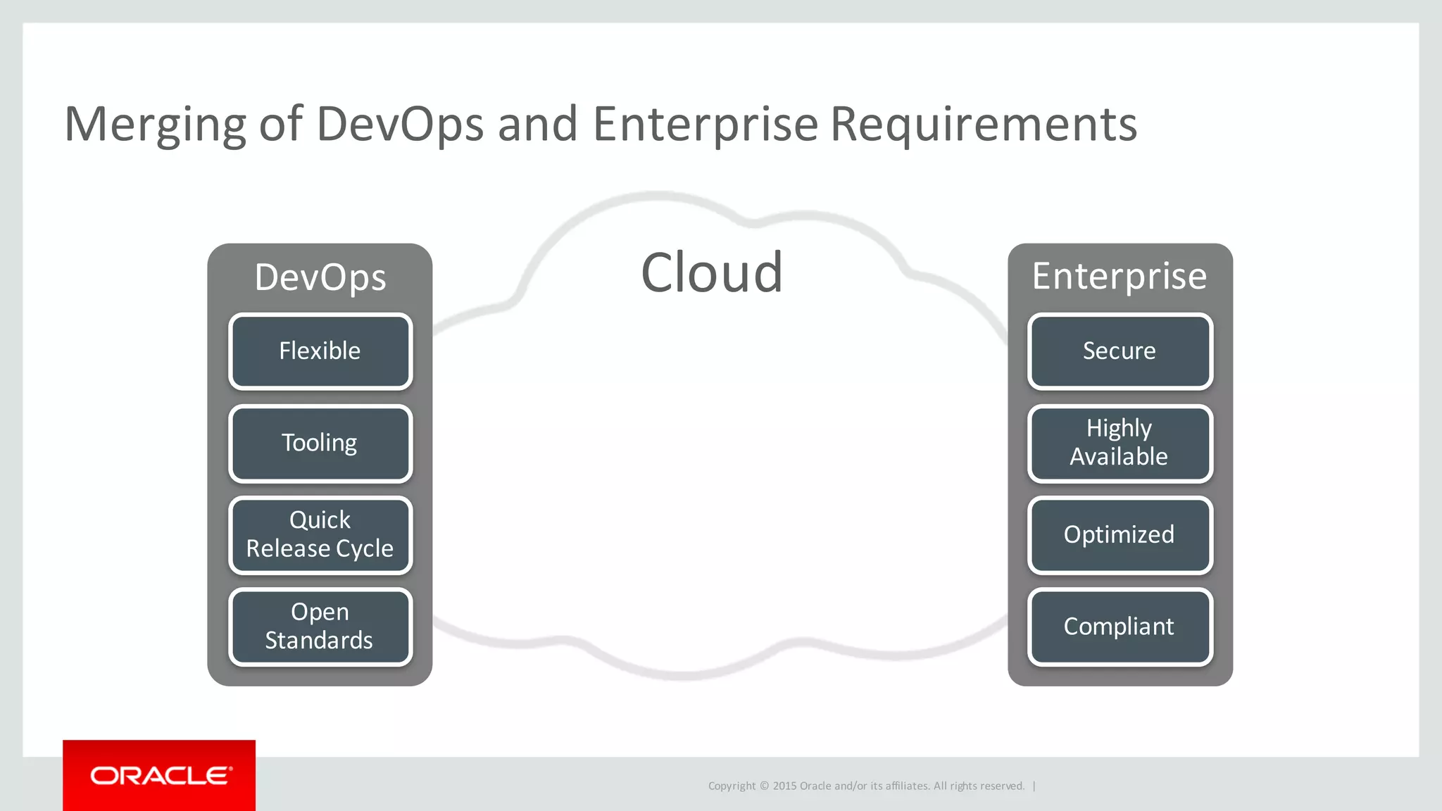Click the slide title text

(x=600, y=125)
